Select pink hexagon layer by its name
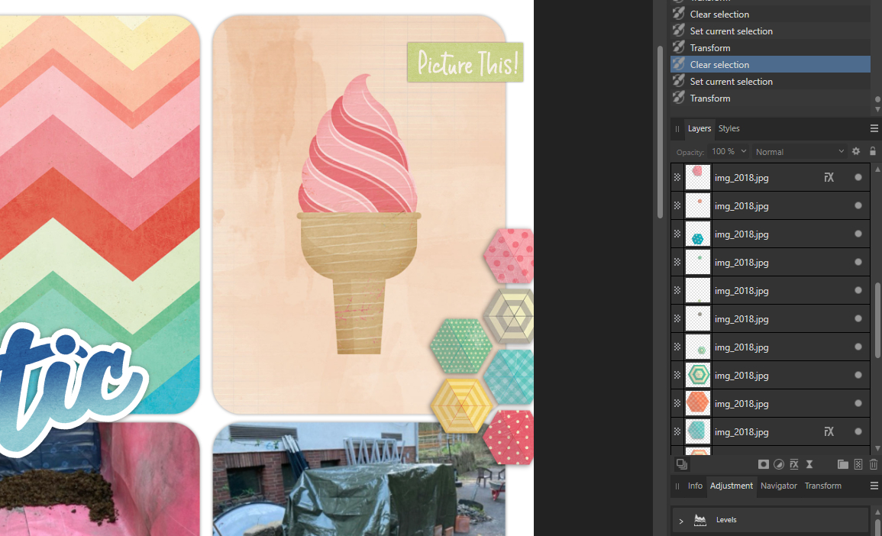Screen dimensions: 882x536 pyautogui.click(x=741, y=178)
